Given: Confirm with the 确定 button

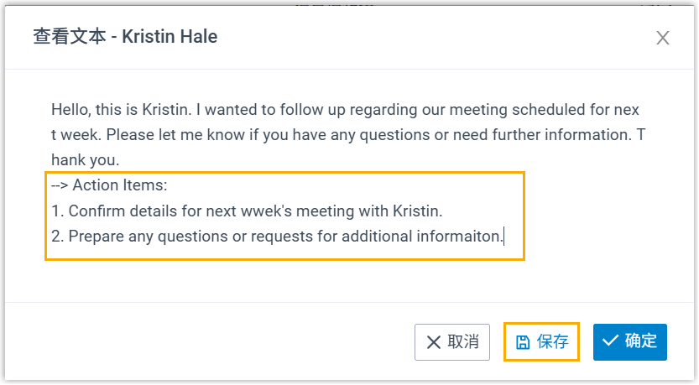Looking at the screenshot, I should (629, 341).
